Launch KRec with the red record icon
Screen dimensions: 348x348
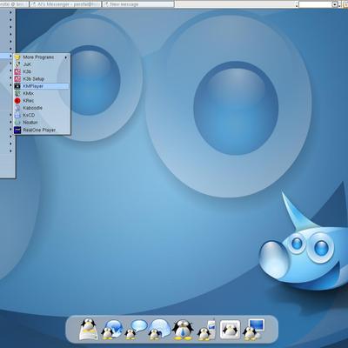pyautogui.click(x=42, y=101)
